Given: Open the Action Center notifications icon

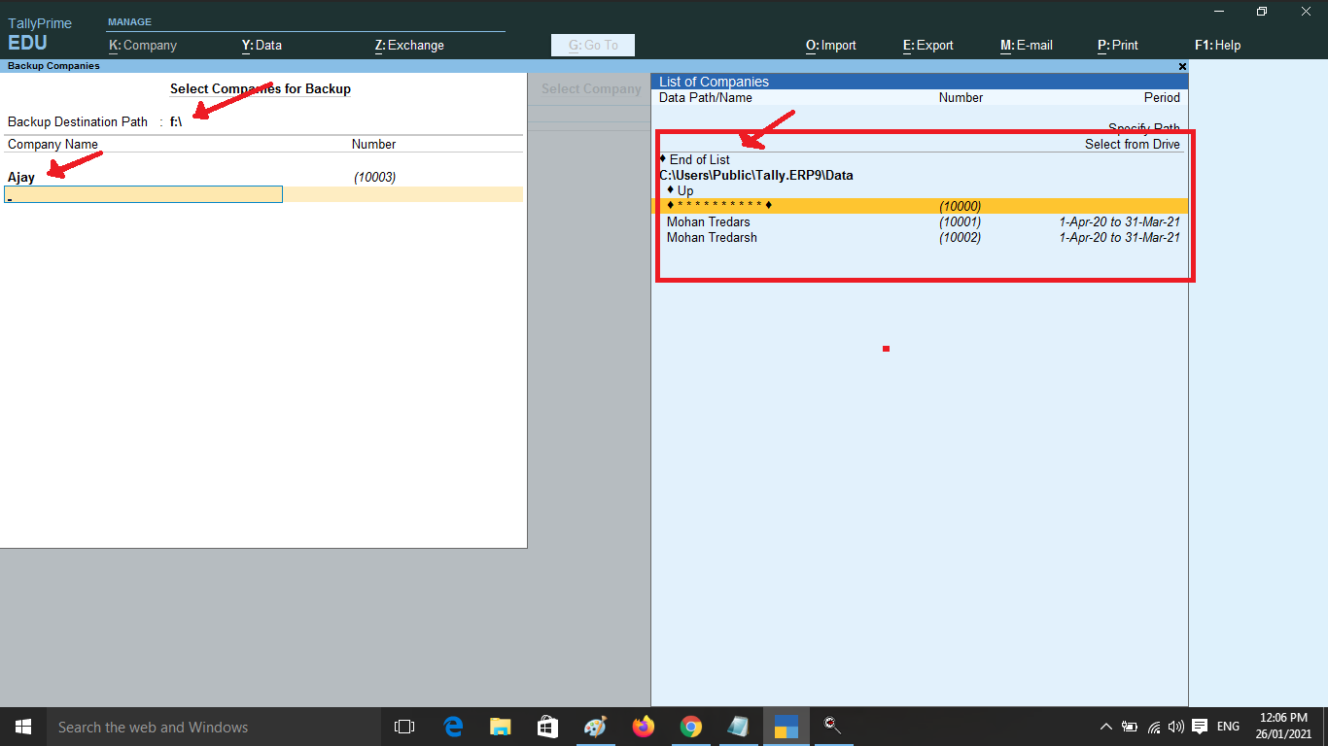Looking at the screenshot, I should coord(1200,727).
